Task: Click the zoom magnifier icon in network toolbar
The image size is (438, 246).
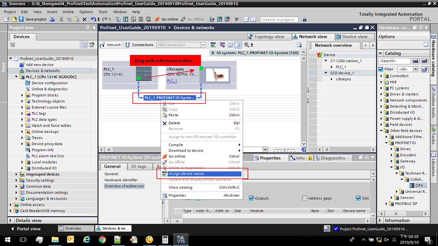Action: (x=246, y=45)
